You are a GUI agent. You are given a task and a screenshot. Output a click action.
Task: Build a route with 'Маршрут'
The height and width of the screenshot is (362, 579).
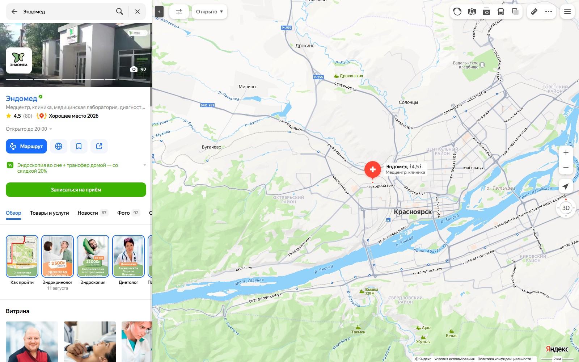tap(26, 146)
